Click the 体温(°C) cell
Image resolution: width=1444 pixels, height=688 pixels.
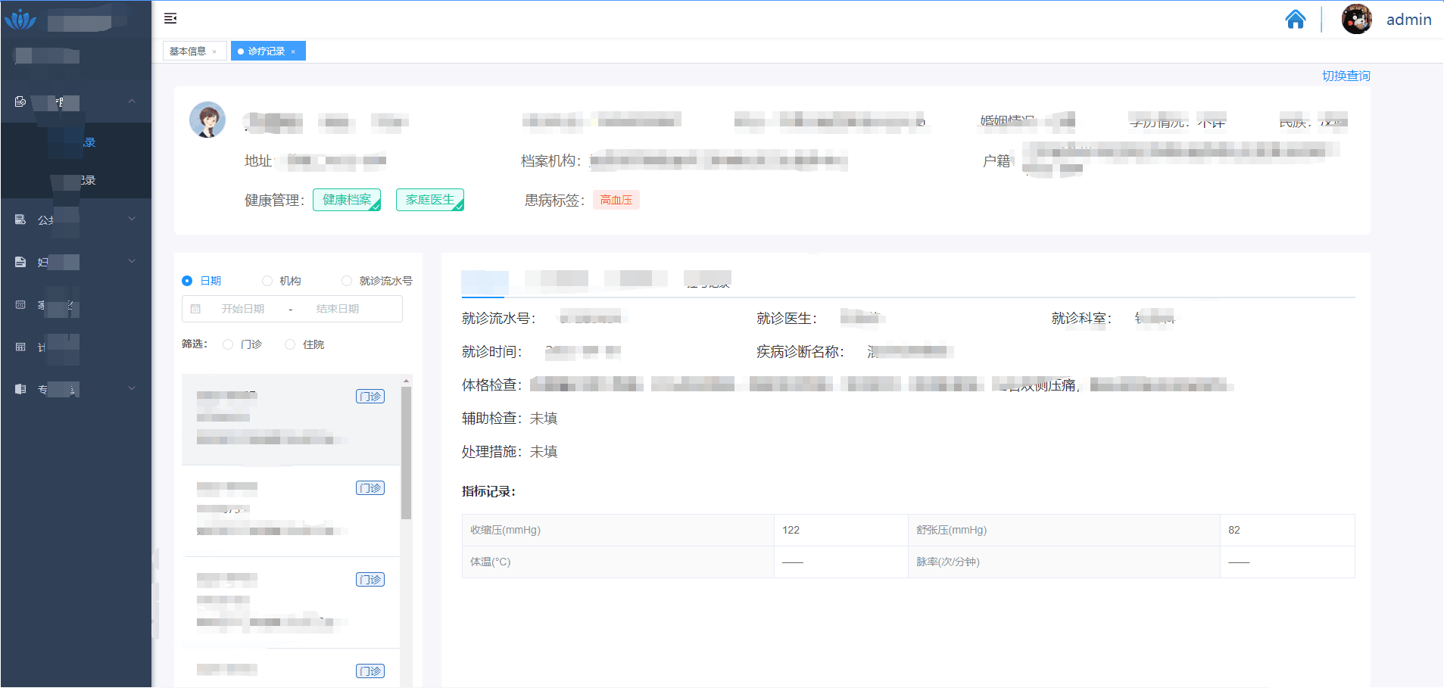click(x=618, y=562)
